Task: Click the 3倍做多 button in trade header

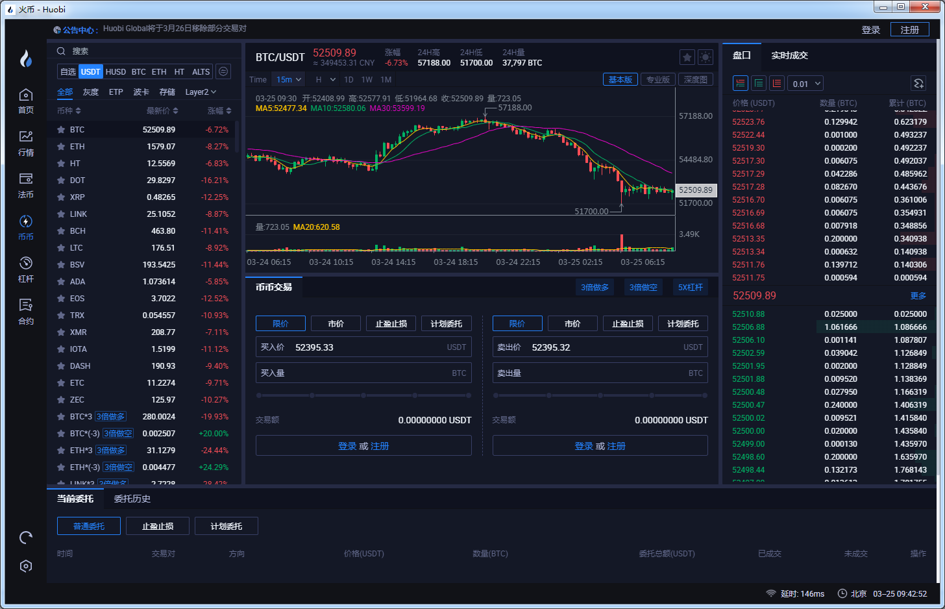Action: point(595,287)
